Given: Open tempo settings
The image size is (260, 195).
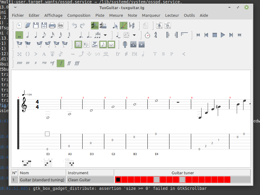Looking at the screenshot, I should pyautogui.click(x=147, y=35).
